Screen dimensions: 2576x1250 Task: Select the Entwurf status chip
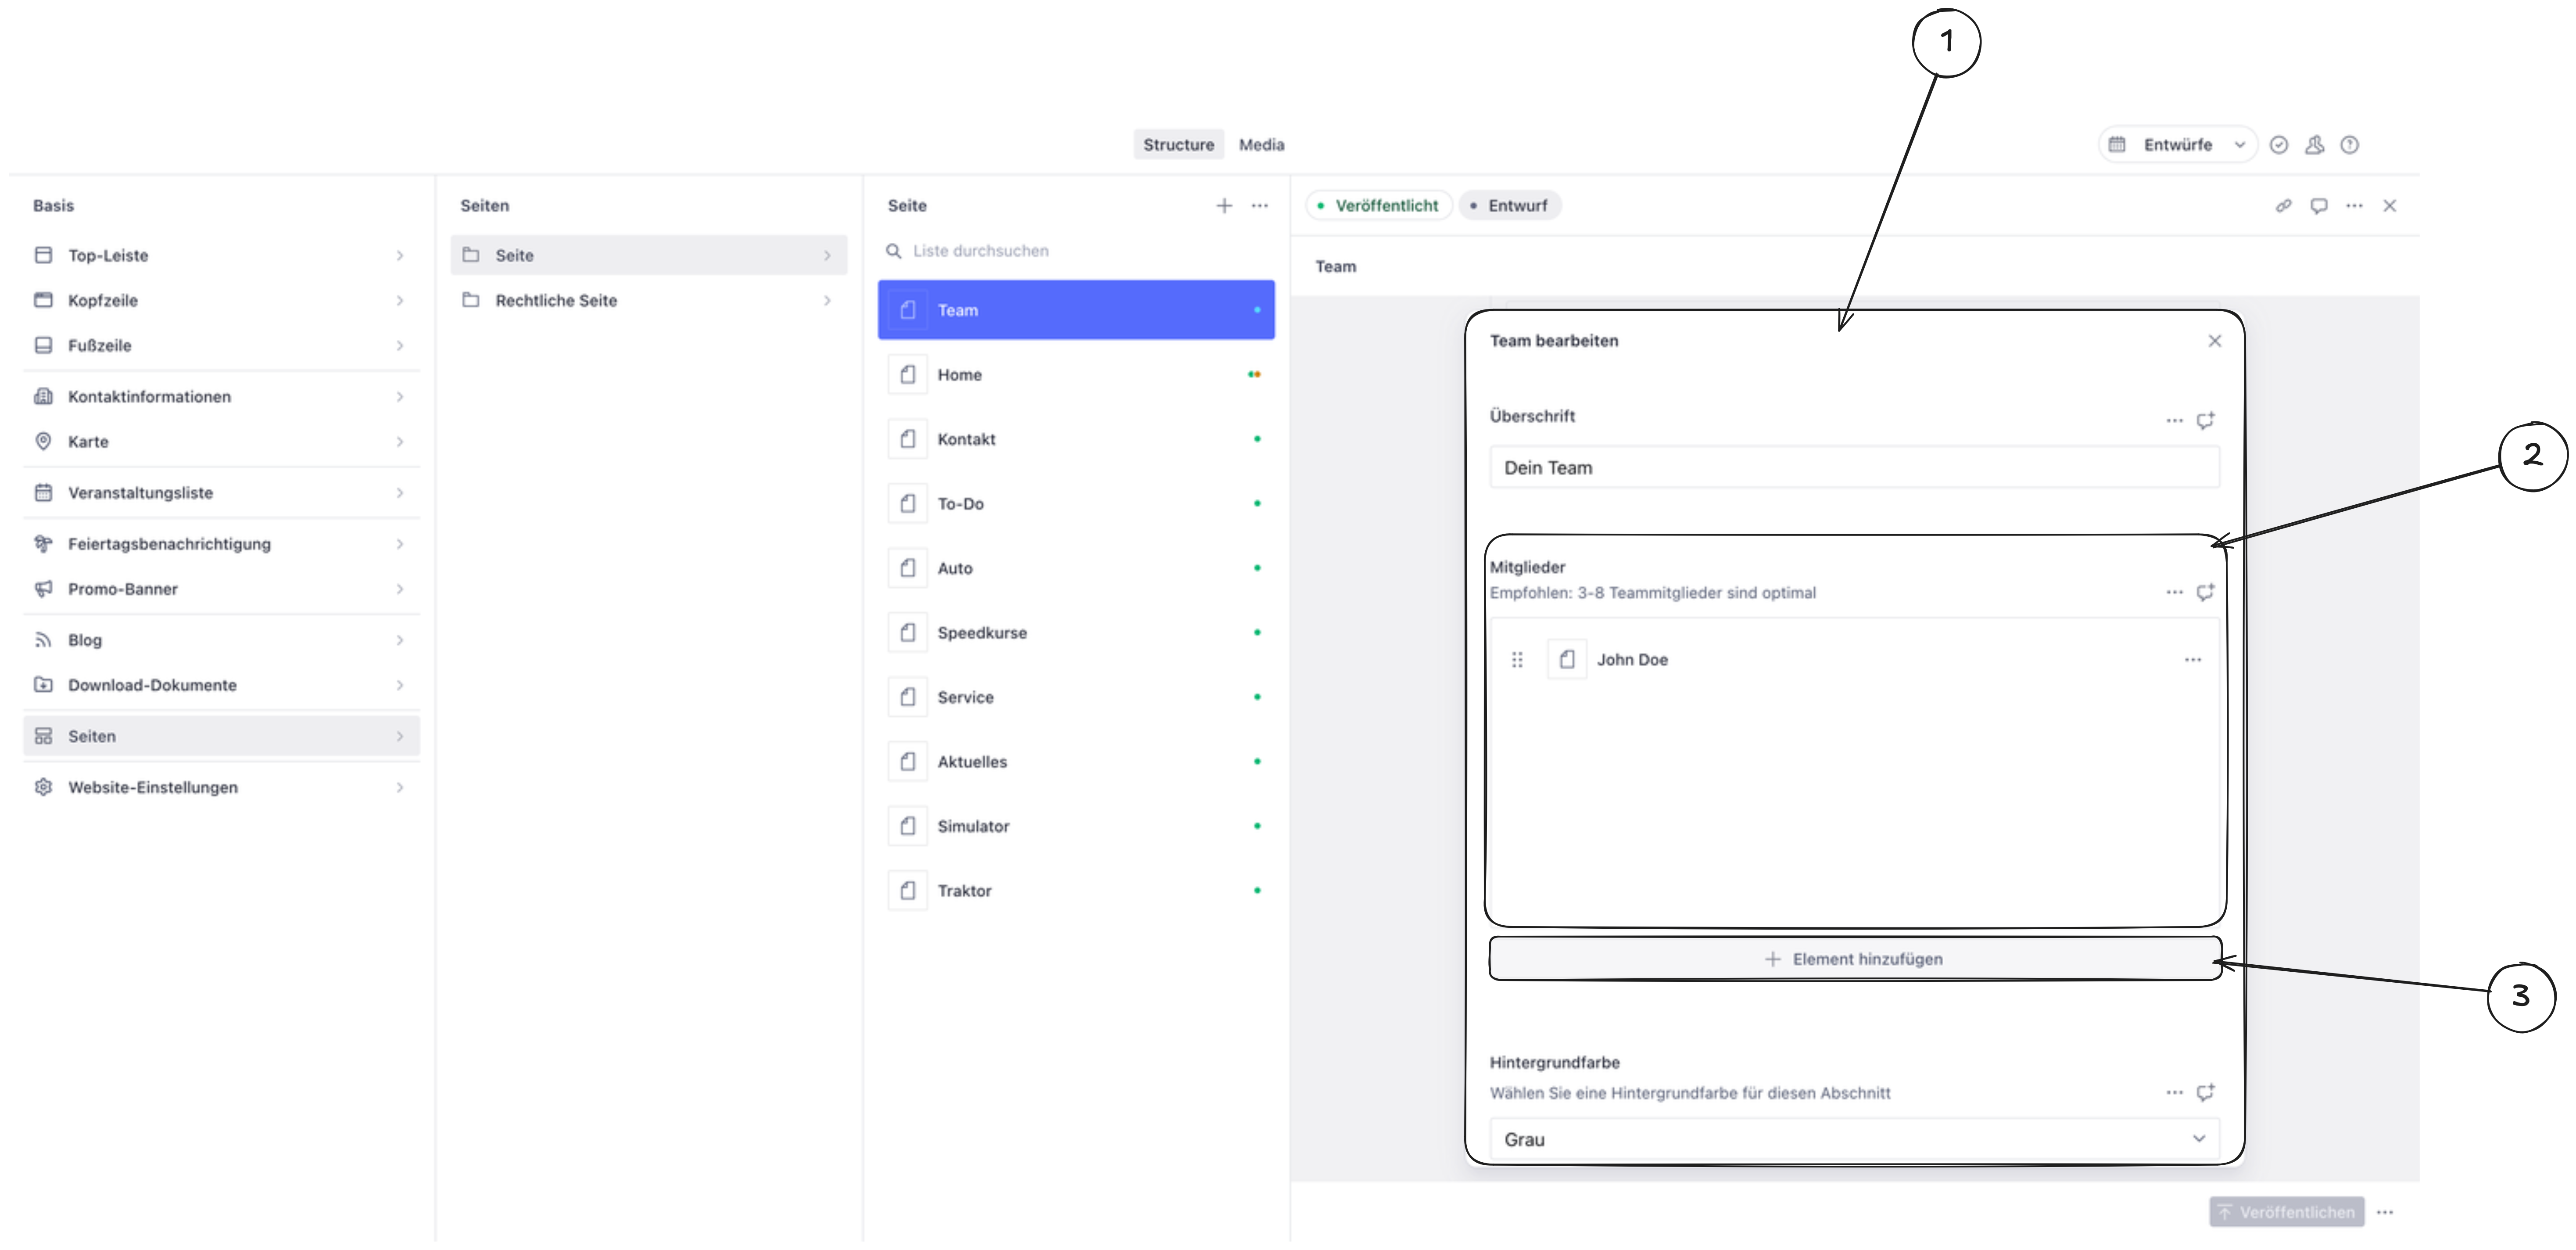[x=1509, y=205]
